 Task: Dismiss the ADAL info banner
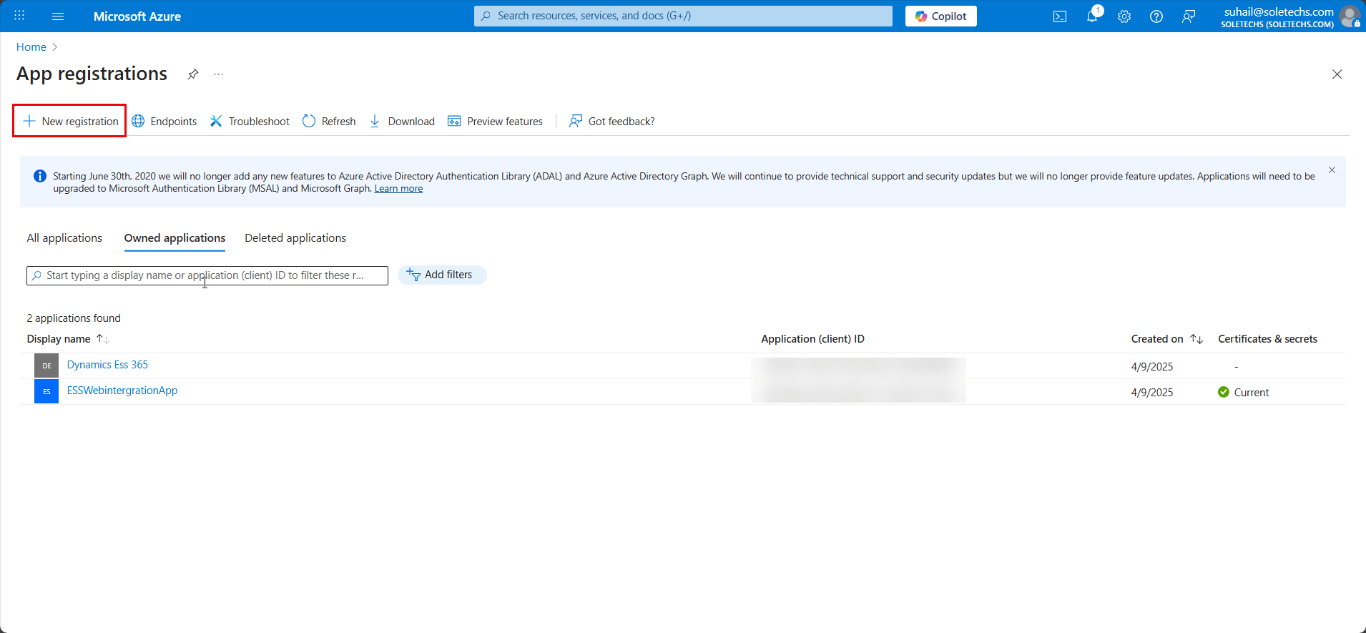click(x=1332, y=170)
